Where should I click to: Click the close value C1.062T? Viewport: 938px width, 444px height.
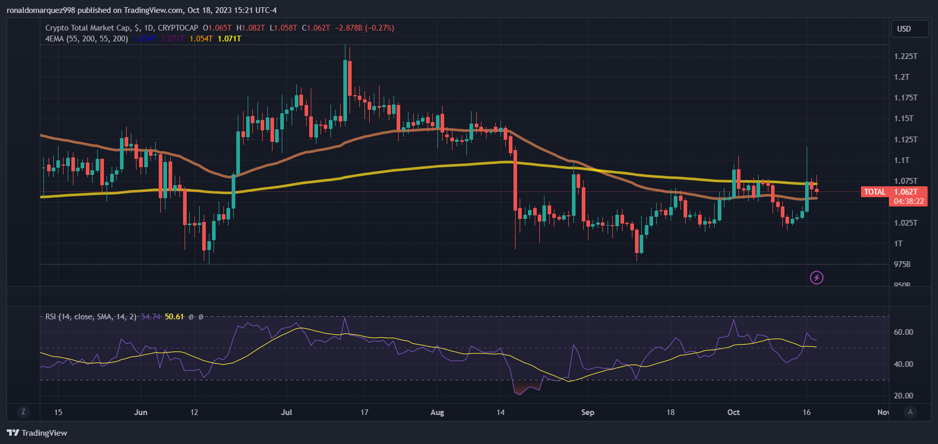point(316,28)
